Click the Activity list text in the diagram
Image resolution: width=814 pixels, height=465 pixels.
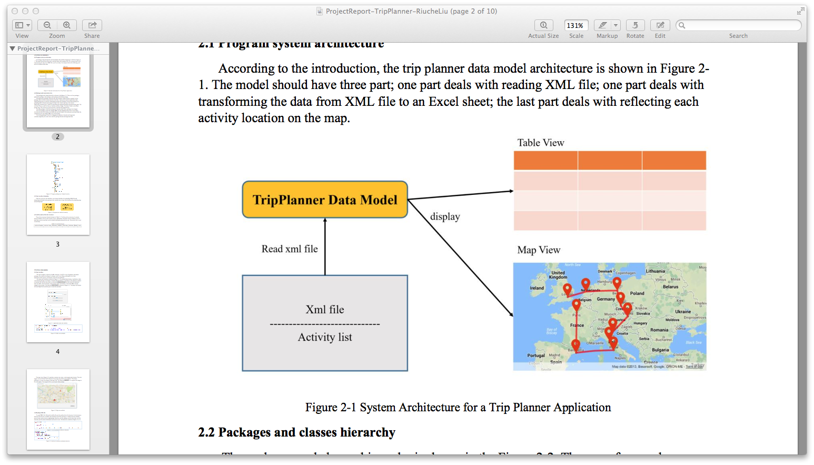pos(325,337)
